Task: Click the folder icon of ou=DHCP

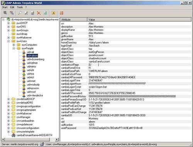Action: pos(14,23)
